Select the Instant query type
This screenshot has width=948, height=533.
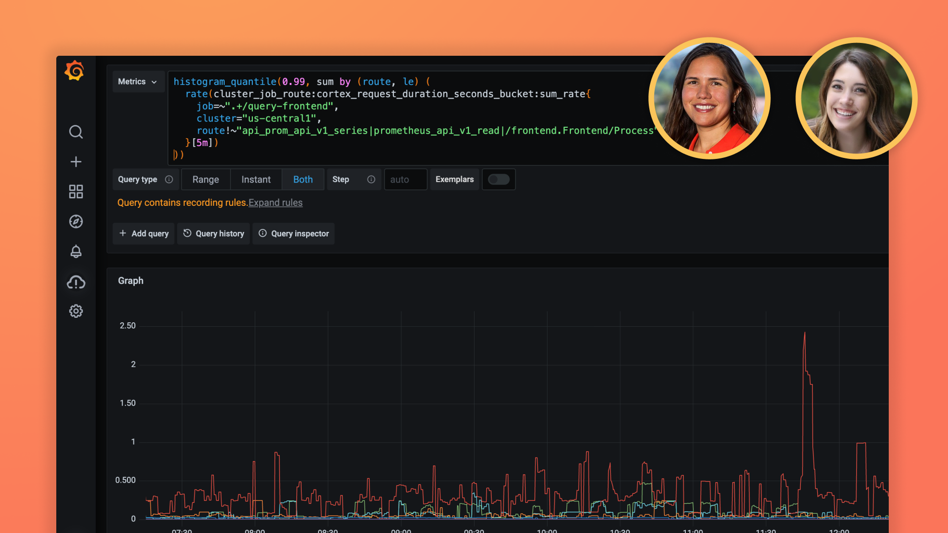[x=256, y=179]
